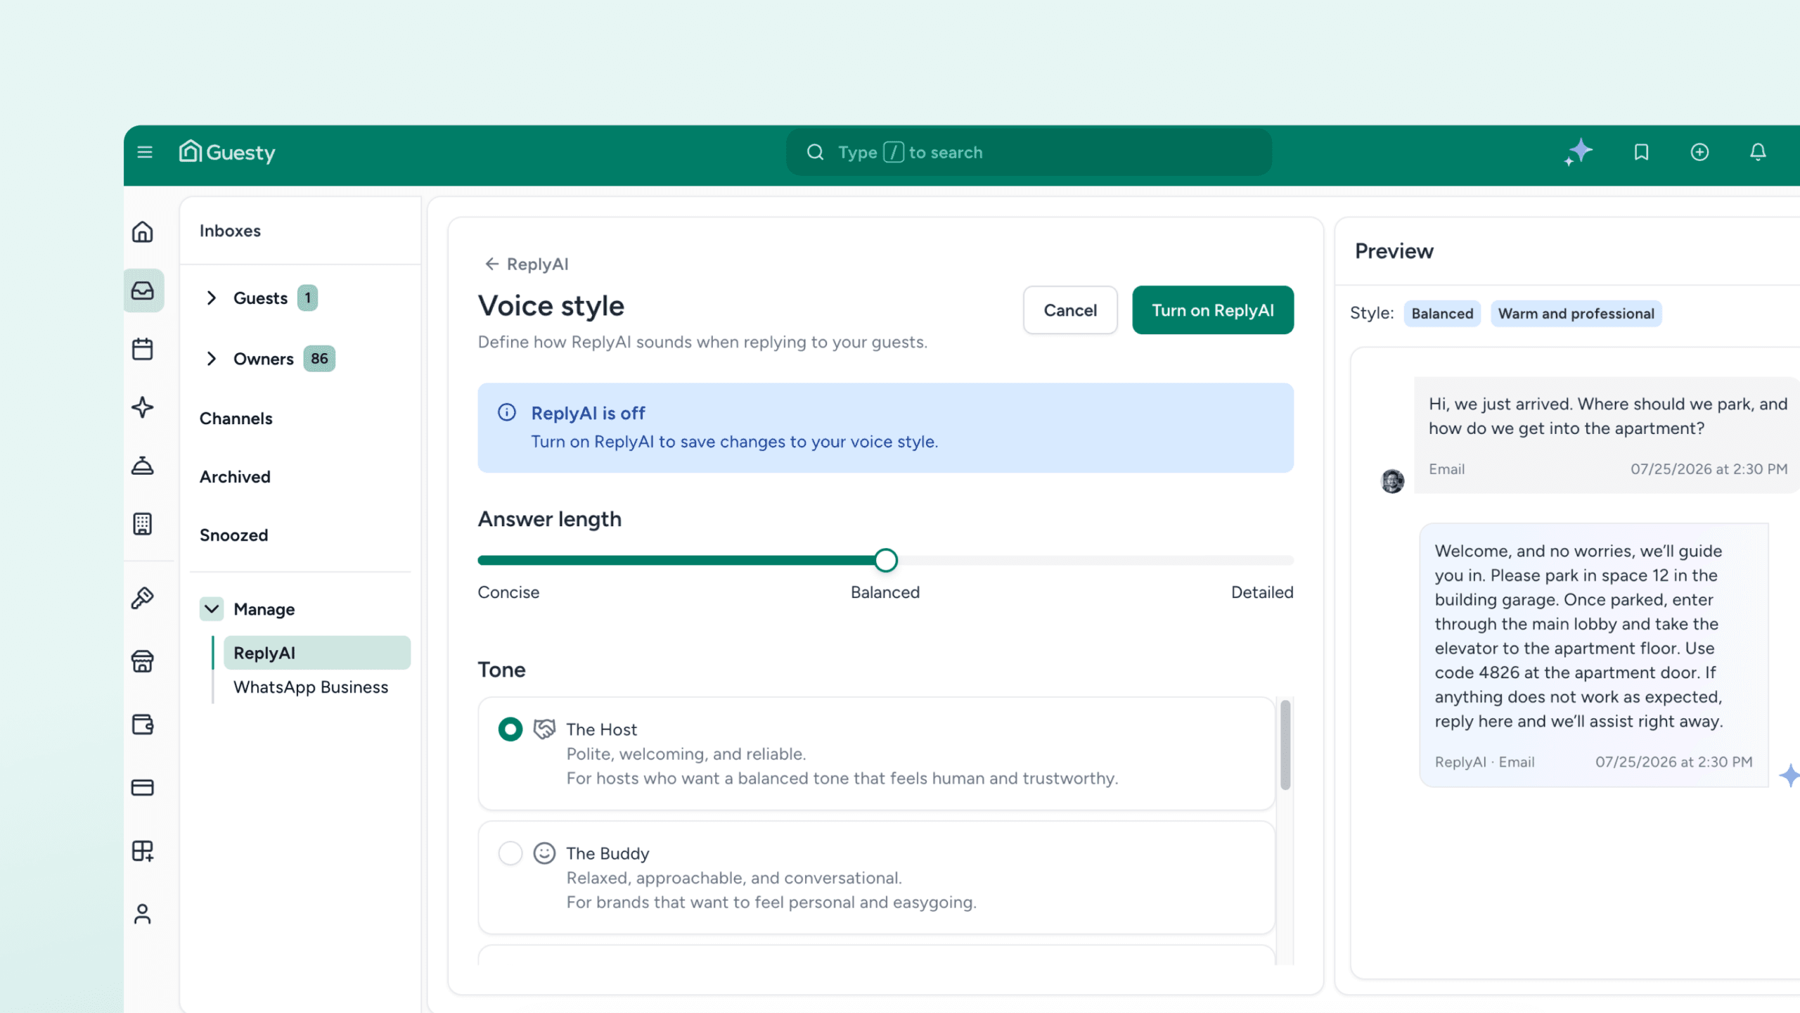Open the bookmark icon in header

tap(1641, 152)
